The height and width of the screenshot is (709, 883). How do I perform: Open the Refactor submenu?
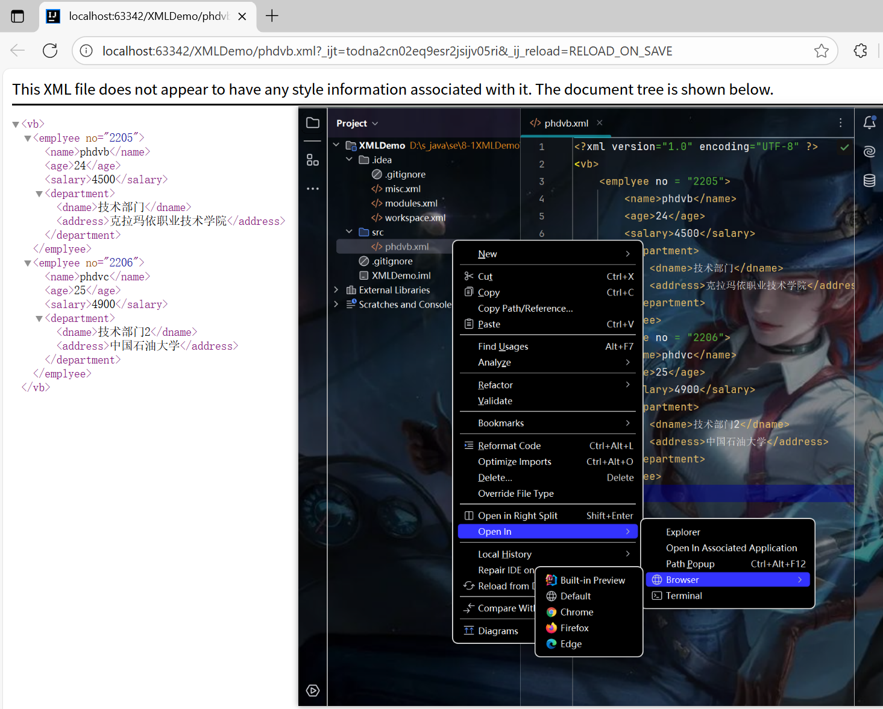(547, 385)
